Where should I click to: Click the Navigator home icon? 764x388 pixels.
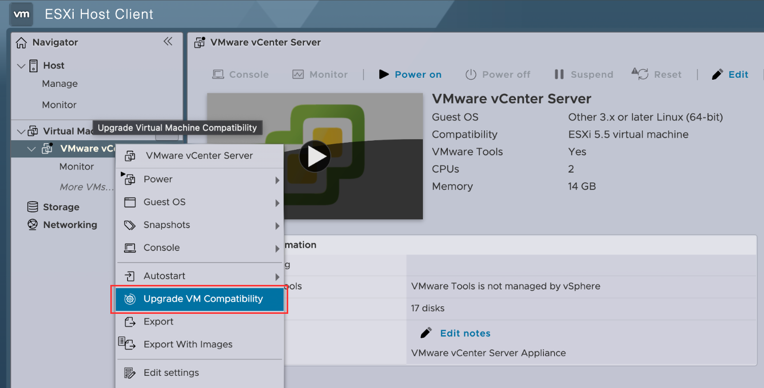pos(21,43)
